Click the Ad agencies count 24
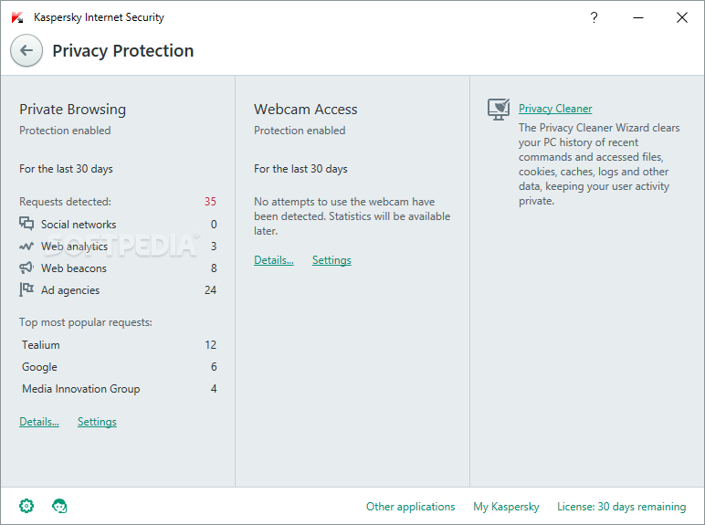 click(210, 290)
